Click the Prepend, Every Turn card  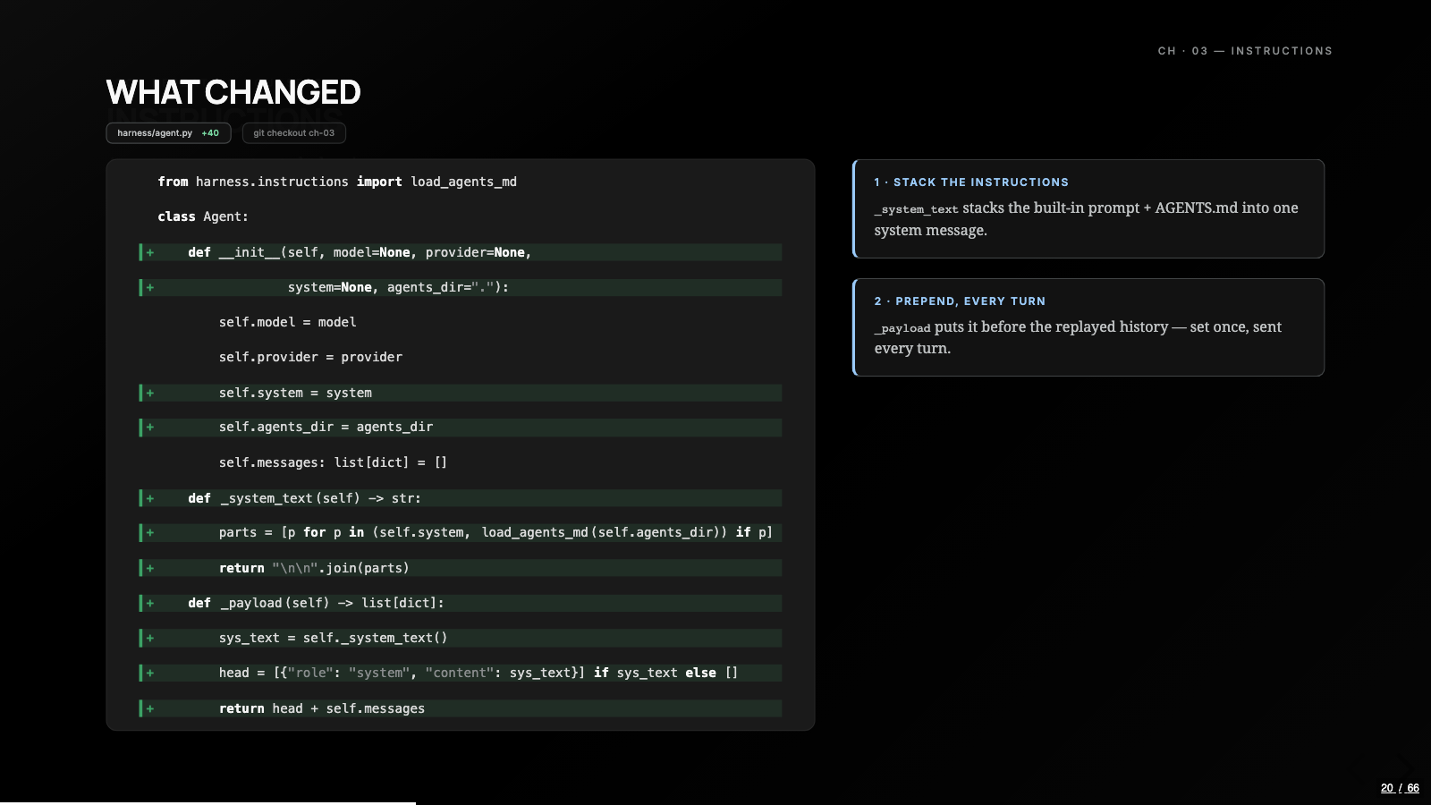click(x=1088, y=327)
